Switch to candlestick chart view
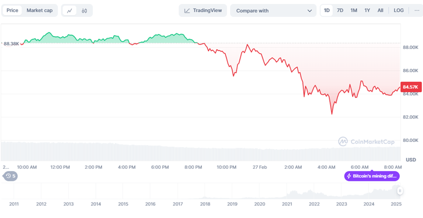 click(84, 10)
